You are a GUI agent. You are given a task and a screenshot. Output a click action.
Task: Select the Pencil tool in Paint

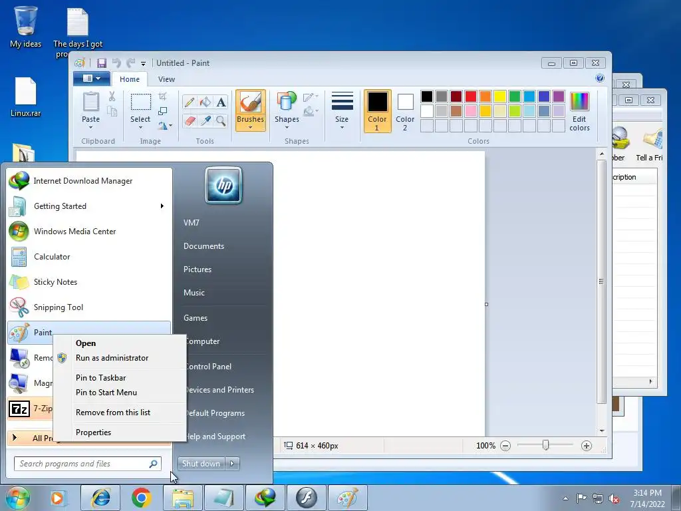coord(190,102)
